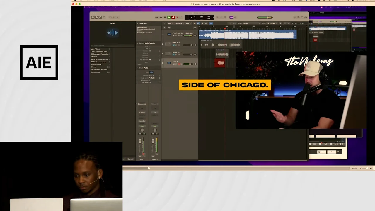Toggle record enable on Audio 4 track
375x211 pixels.
[179, 64]
